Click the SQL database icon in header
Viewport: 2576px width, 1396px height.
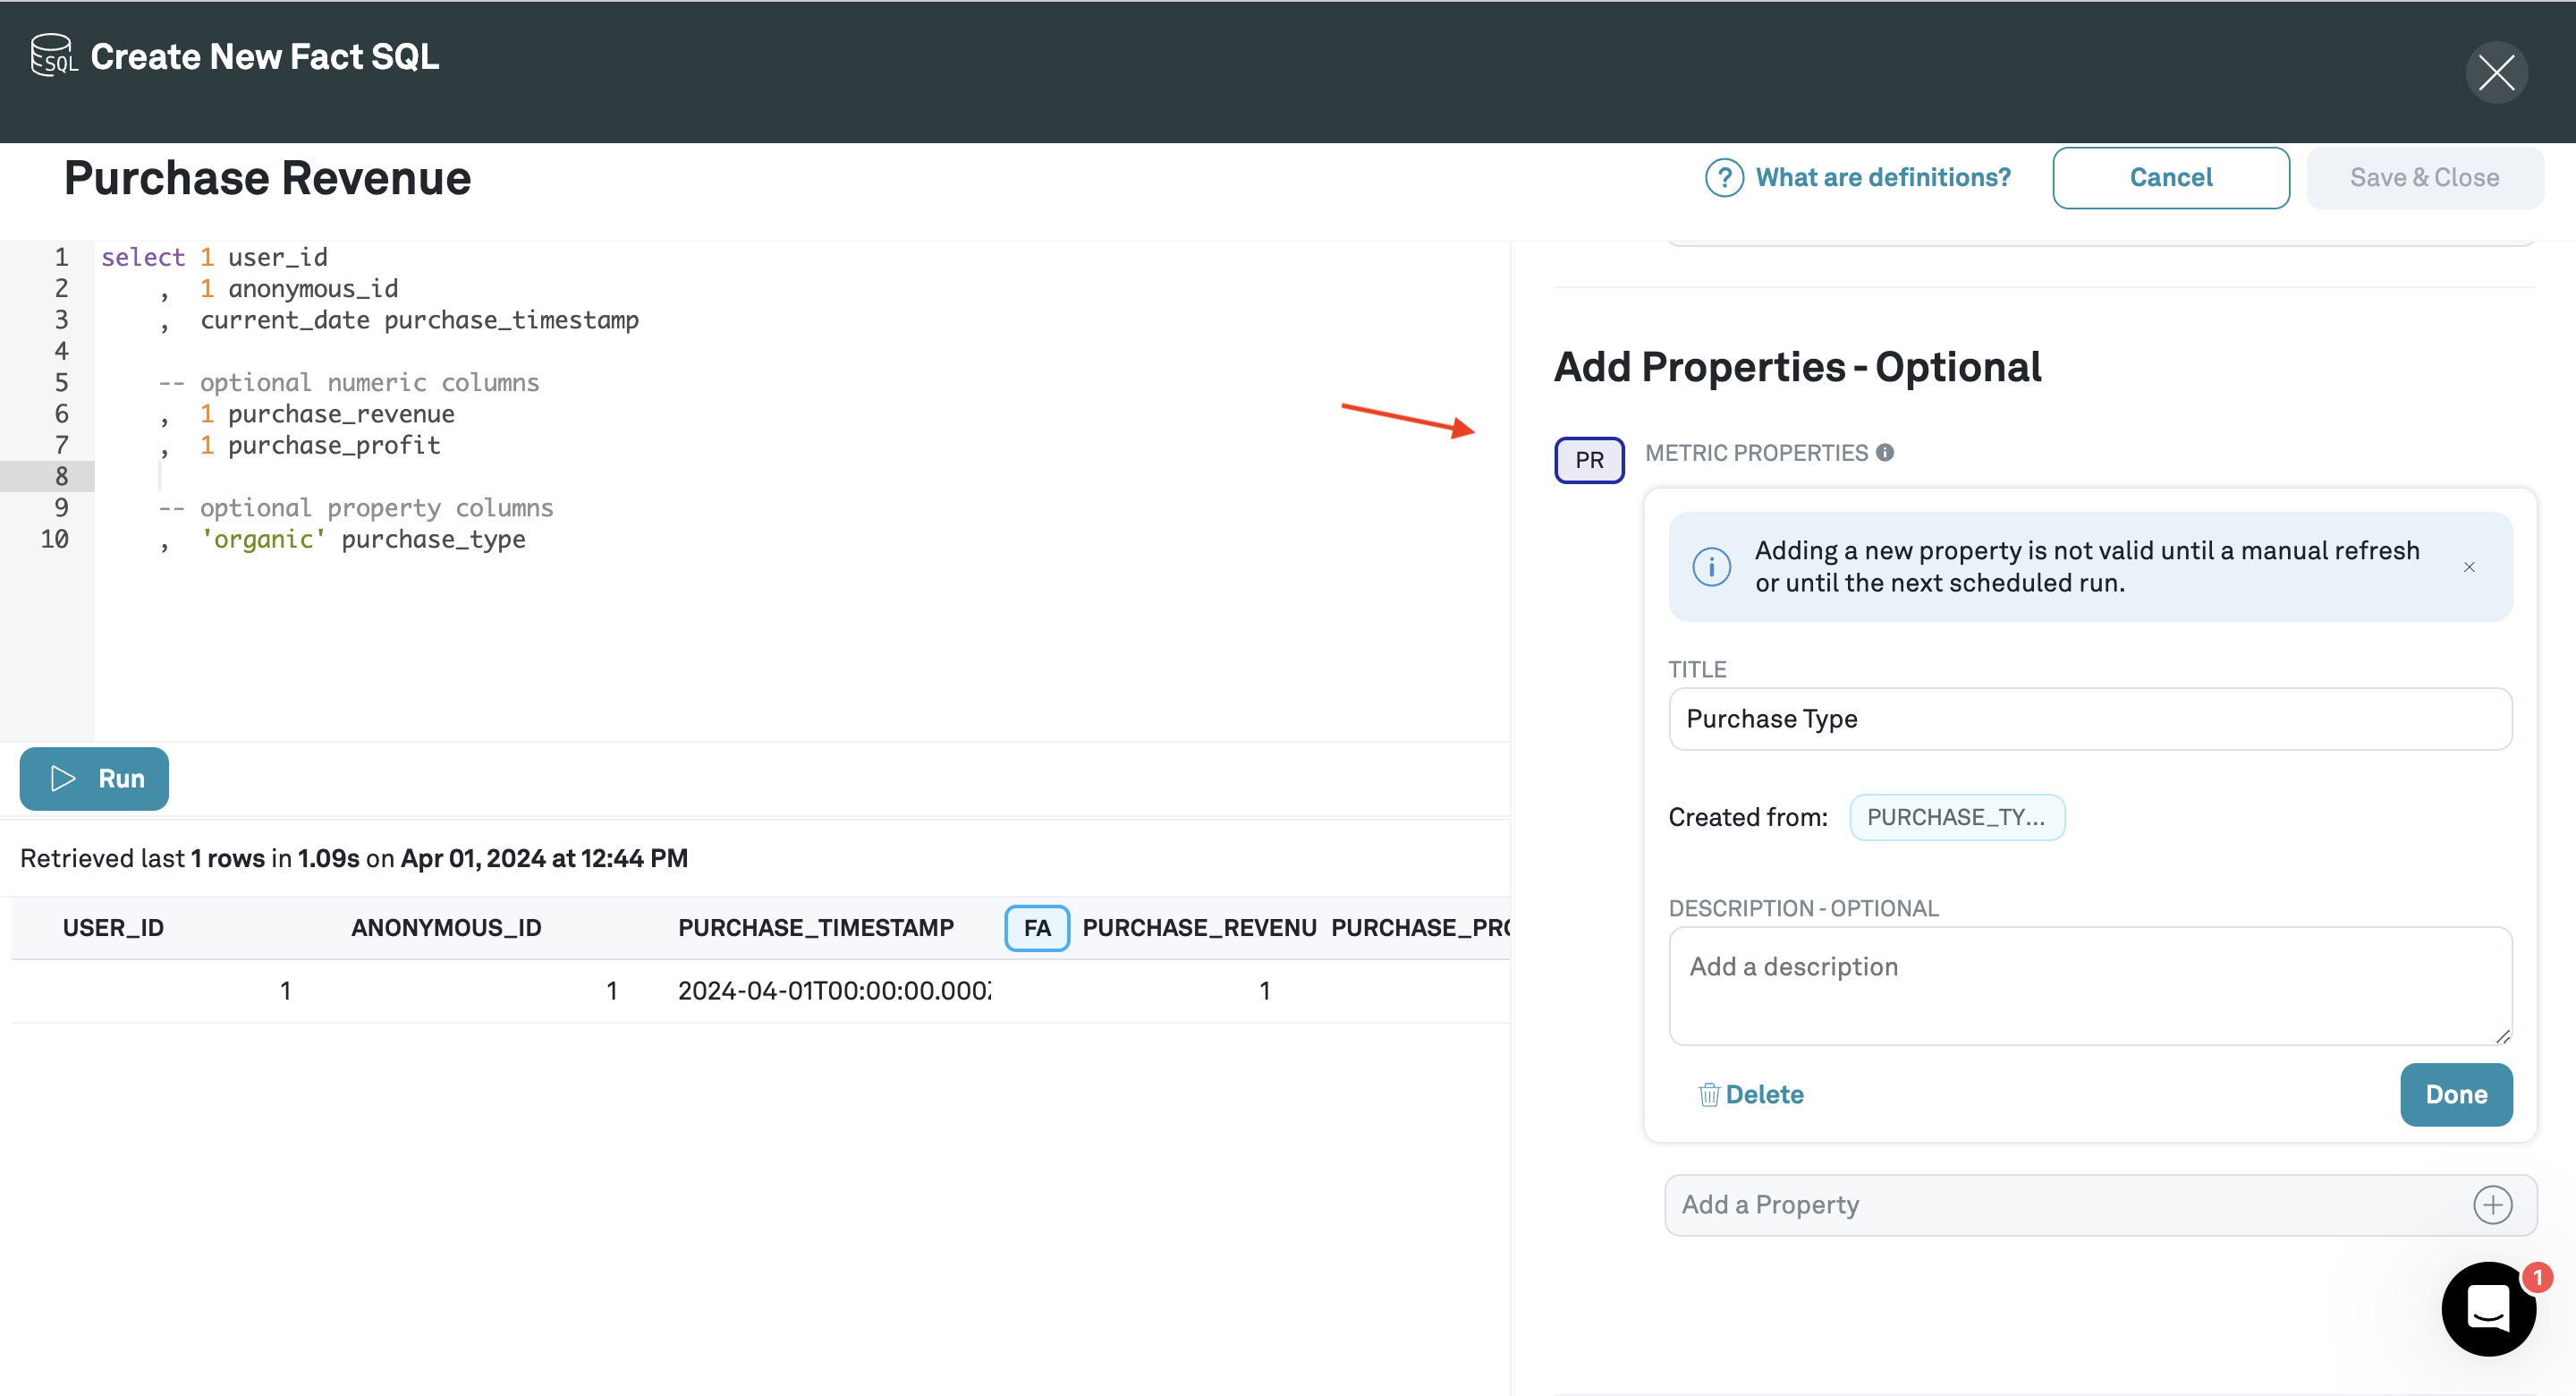click(52, 55)
